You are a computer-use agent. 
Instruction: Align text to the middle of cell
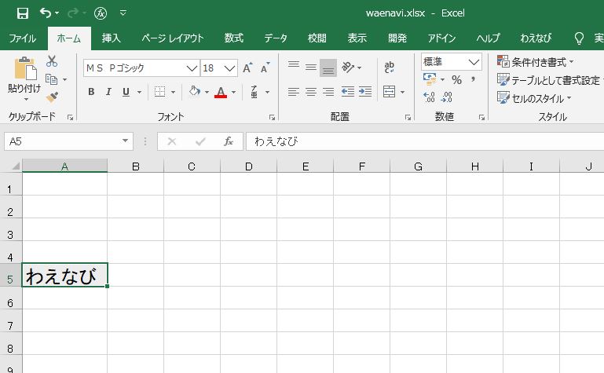coord(311,67)
